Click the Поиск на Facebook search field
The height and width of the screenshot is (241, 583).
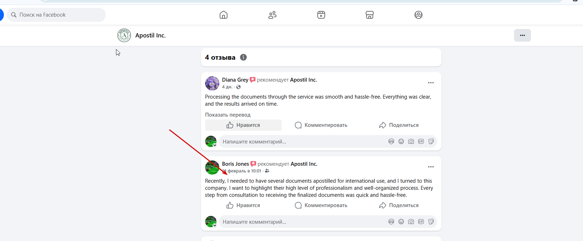pos(56,15)
